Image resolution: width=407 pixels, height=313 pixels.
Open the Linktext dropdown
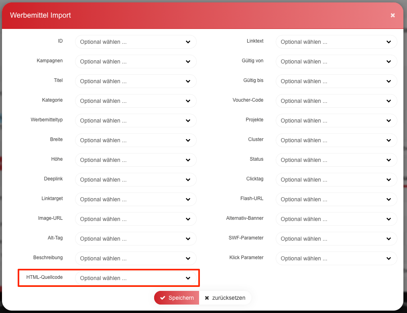click(336, 42)
